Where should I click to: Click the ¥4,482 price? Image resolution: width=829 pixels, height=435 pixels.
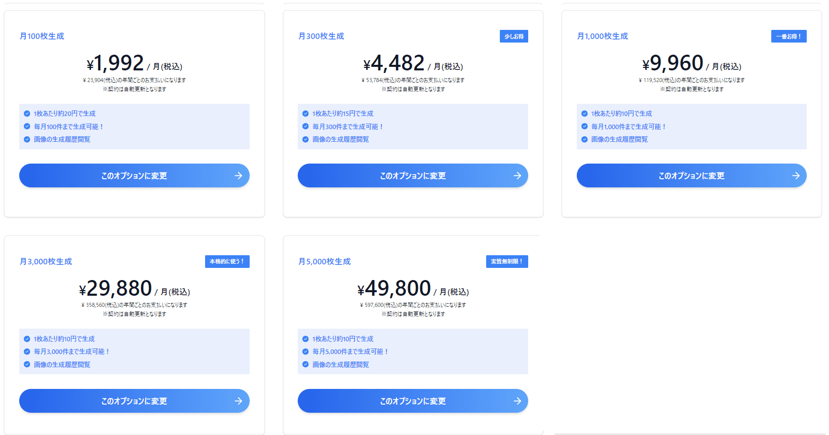[394, 63]
